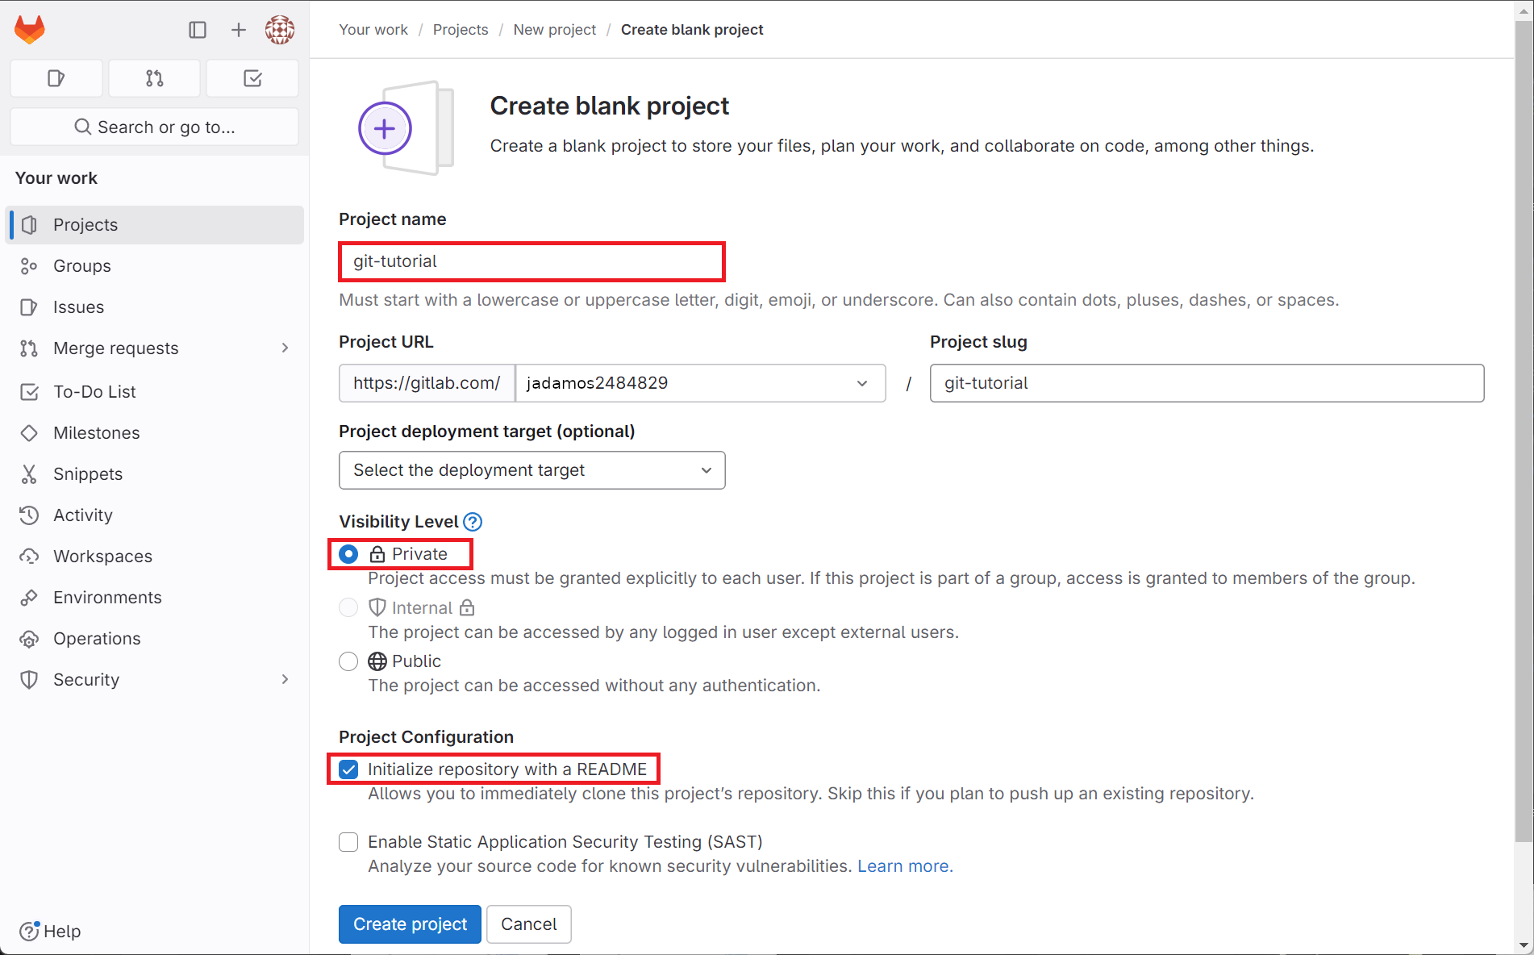1534x955 pixels.
Task: Go to Projects breadcrumb link
Action: [x=461, y=30]
